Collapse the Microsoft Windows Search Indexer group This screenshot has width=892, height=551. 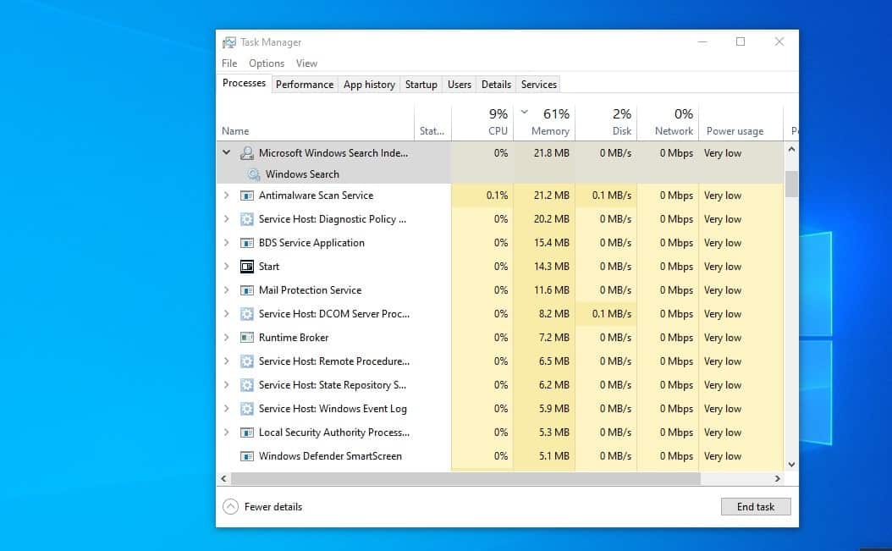[227, 152]
